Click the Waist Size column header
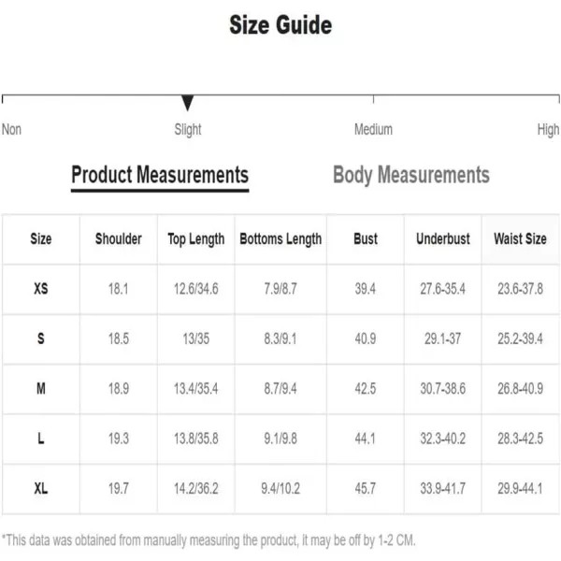Image resolution: width=561 pixels, height=561 pixels. pos(520,238)
